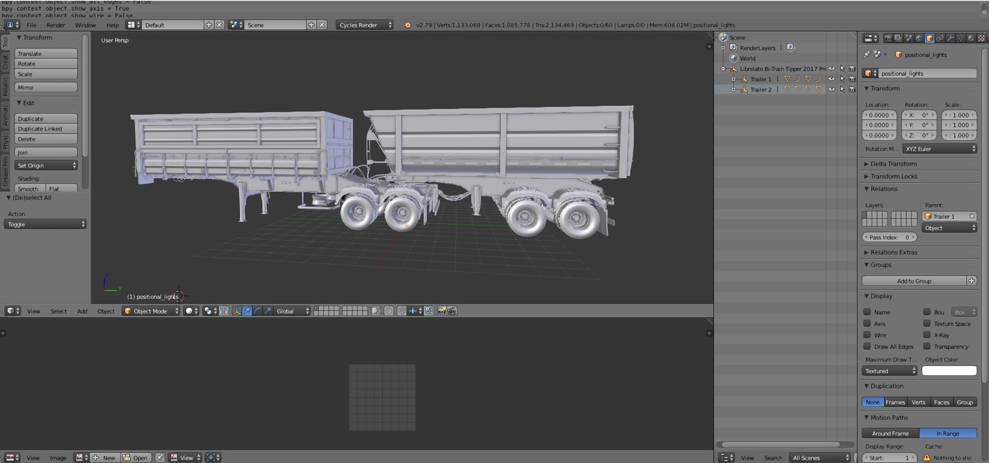989x463 pixels.
Task: Enable the Wire display checkbox
Action: 867,335
